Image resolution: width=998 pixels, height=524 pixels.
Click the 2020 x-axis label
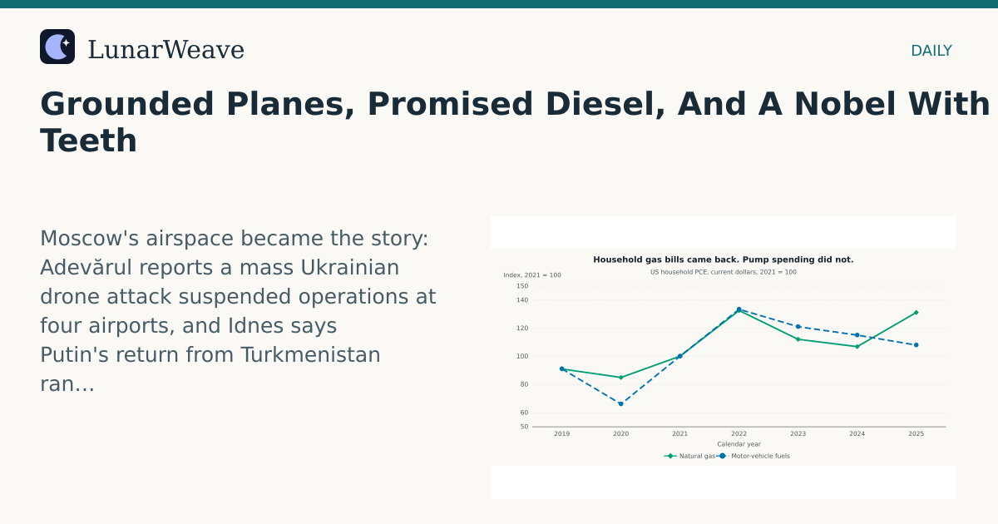(620, 433)
